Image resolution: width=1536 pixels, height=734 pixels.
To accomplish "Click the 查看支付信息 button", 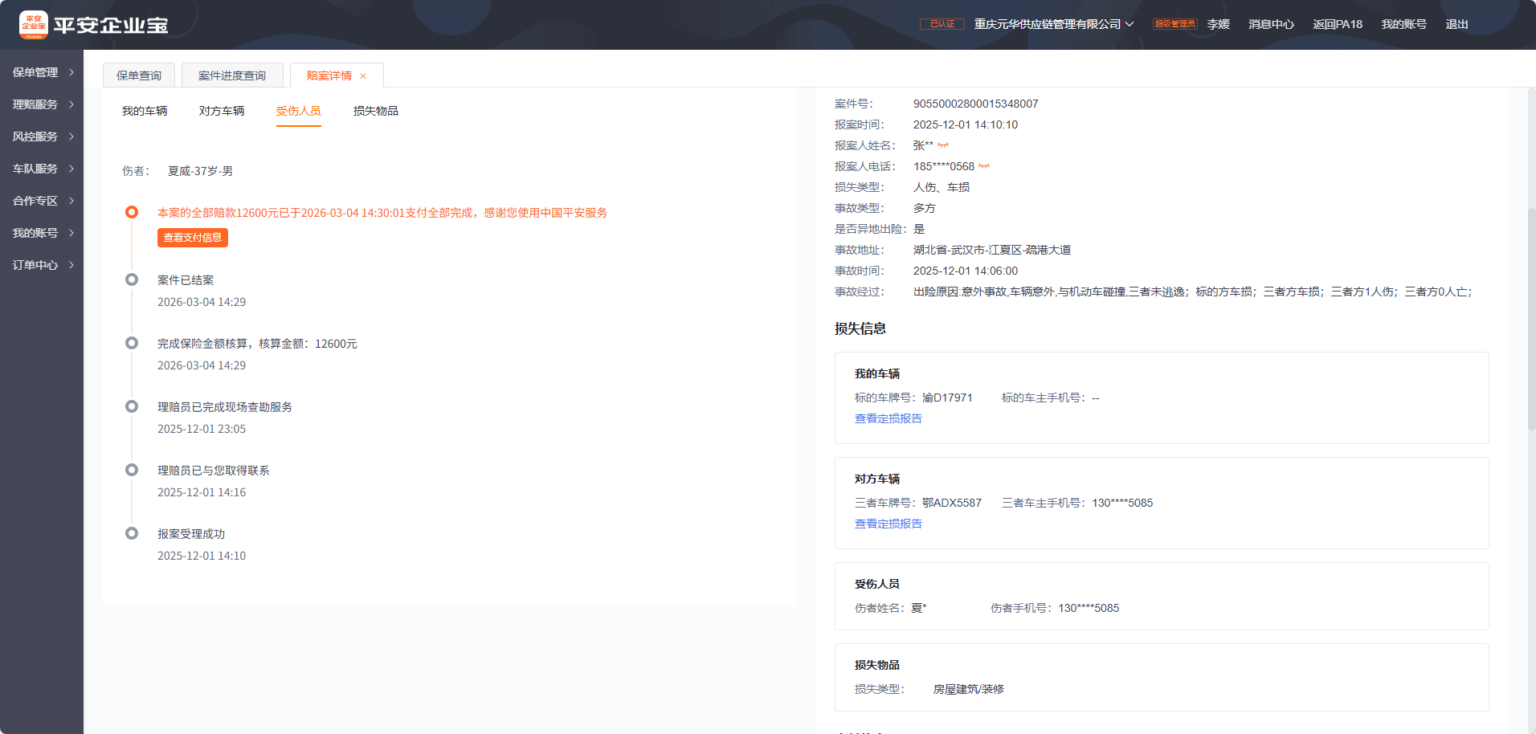I will [x=193, y=238].
